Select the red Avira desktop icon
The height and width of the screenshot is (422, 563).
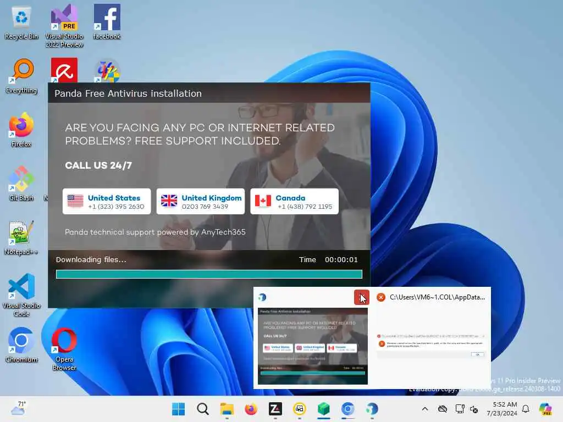pyautogui.click(x=64, y=70)
